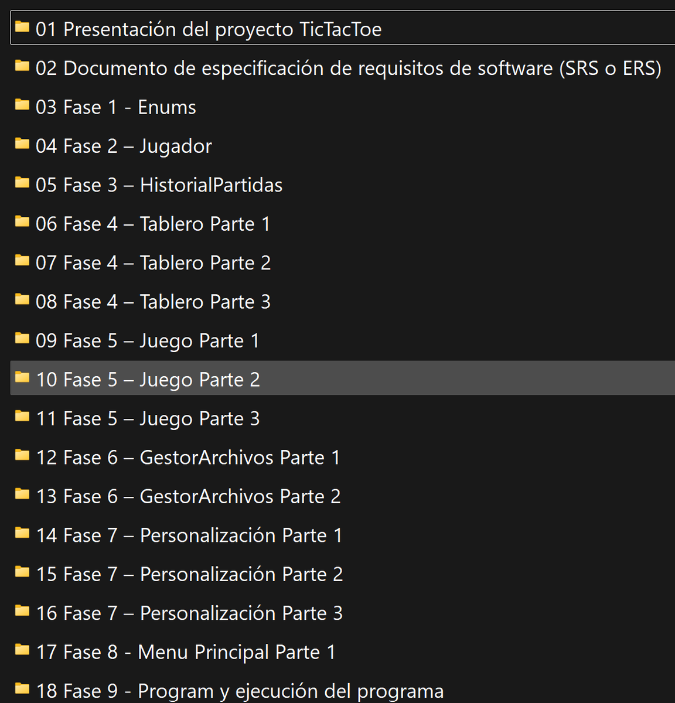Select the '13 Fase 6 – GestorArchivos Parte 2' name
The image size is (675, 703).
click(x=188, y=496)
